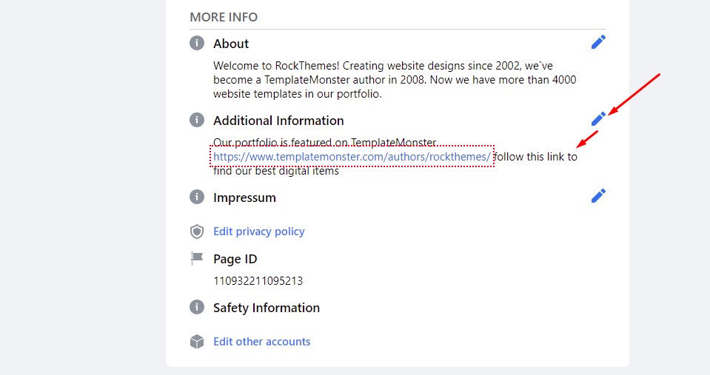Screen dimensions: 710x375
Task: Click the info icon beside Additional Information
Action: [197, 120]
